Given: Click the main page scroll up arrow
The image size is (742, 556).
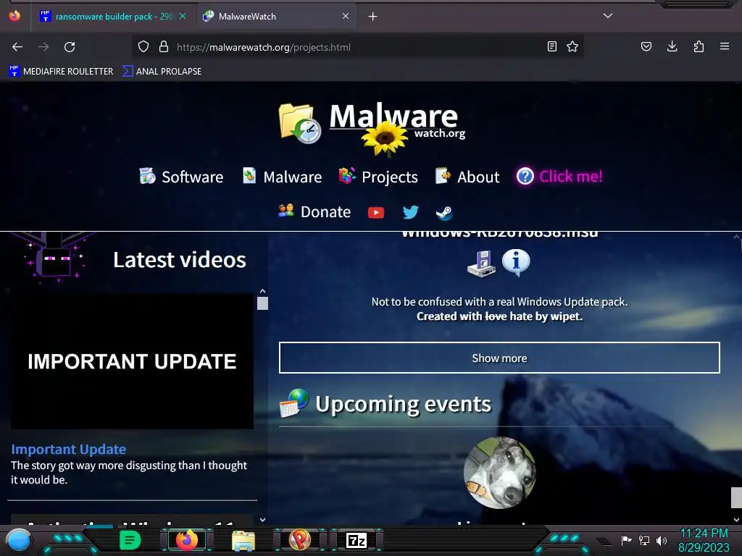Looking at the screenshot, I should (736, 237).
